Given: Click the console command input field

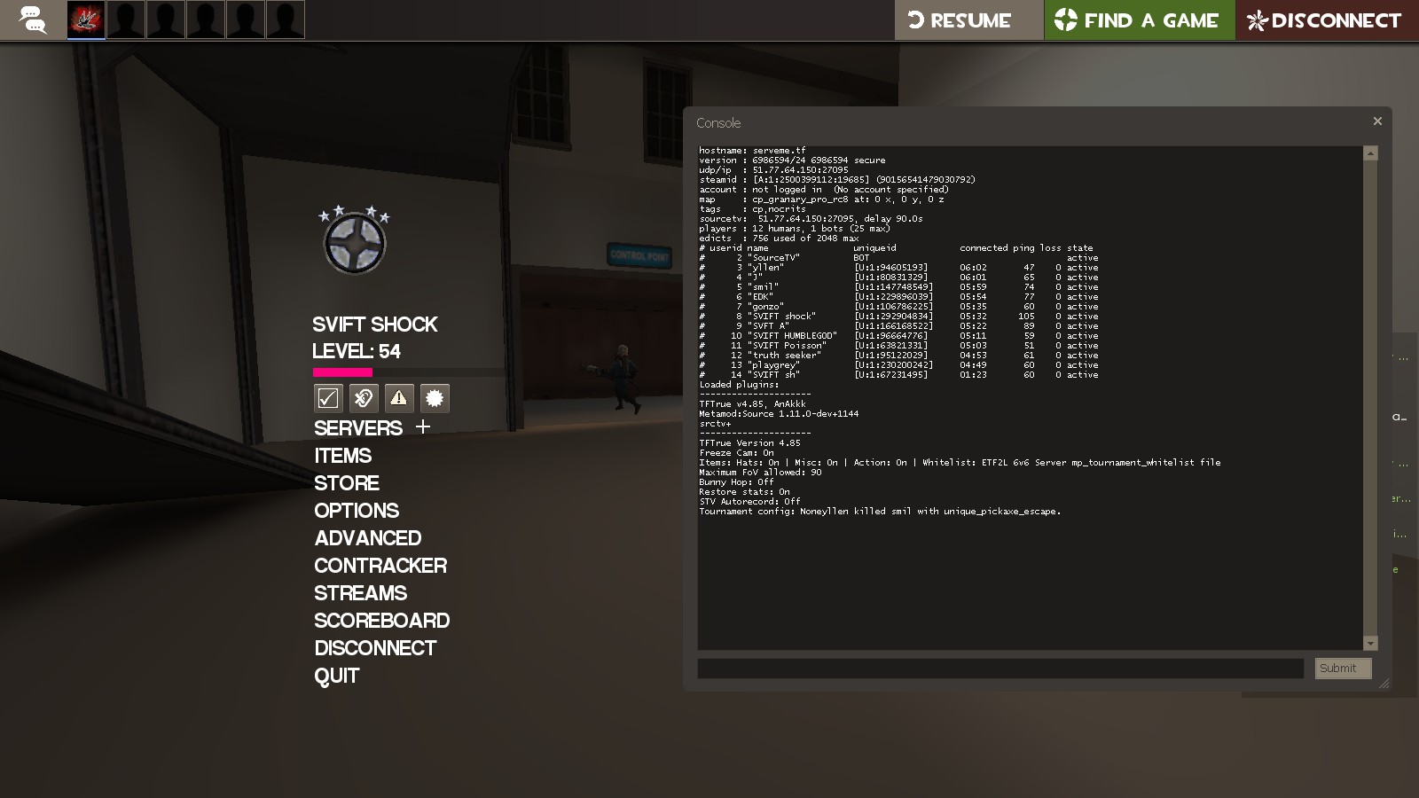Looking at the screenshot, I should [1000, 669].
